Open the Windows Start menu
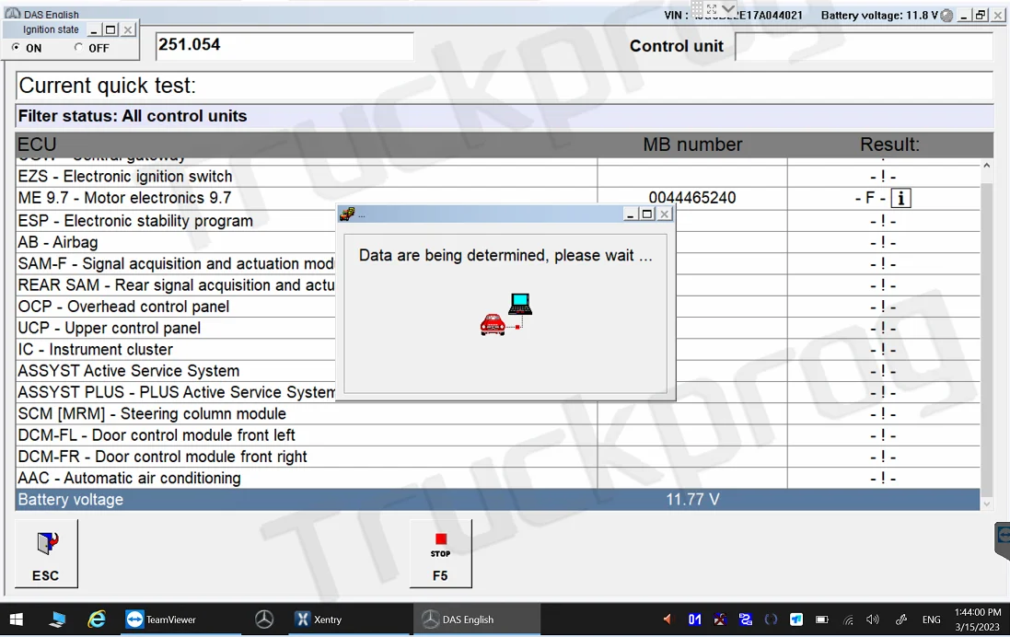The width and height of the screenshot is (1010, 637). coord(17,620)
